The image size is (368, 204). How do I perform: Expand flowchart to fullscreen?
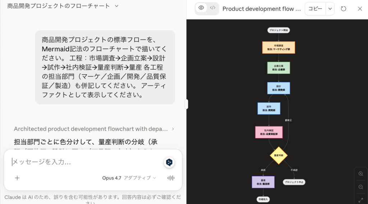click(361, 200)
